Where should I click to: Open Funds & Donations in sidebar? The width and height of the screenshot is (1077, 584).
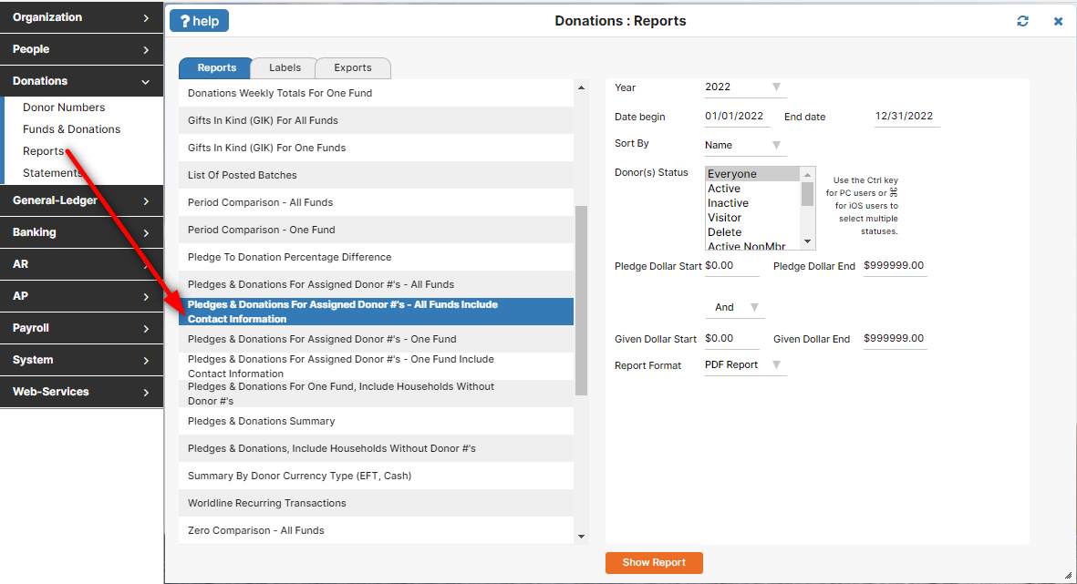pos(71,129)
